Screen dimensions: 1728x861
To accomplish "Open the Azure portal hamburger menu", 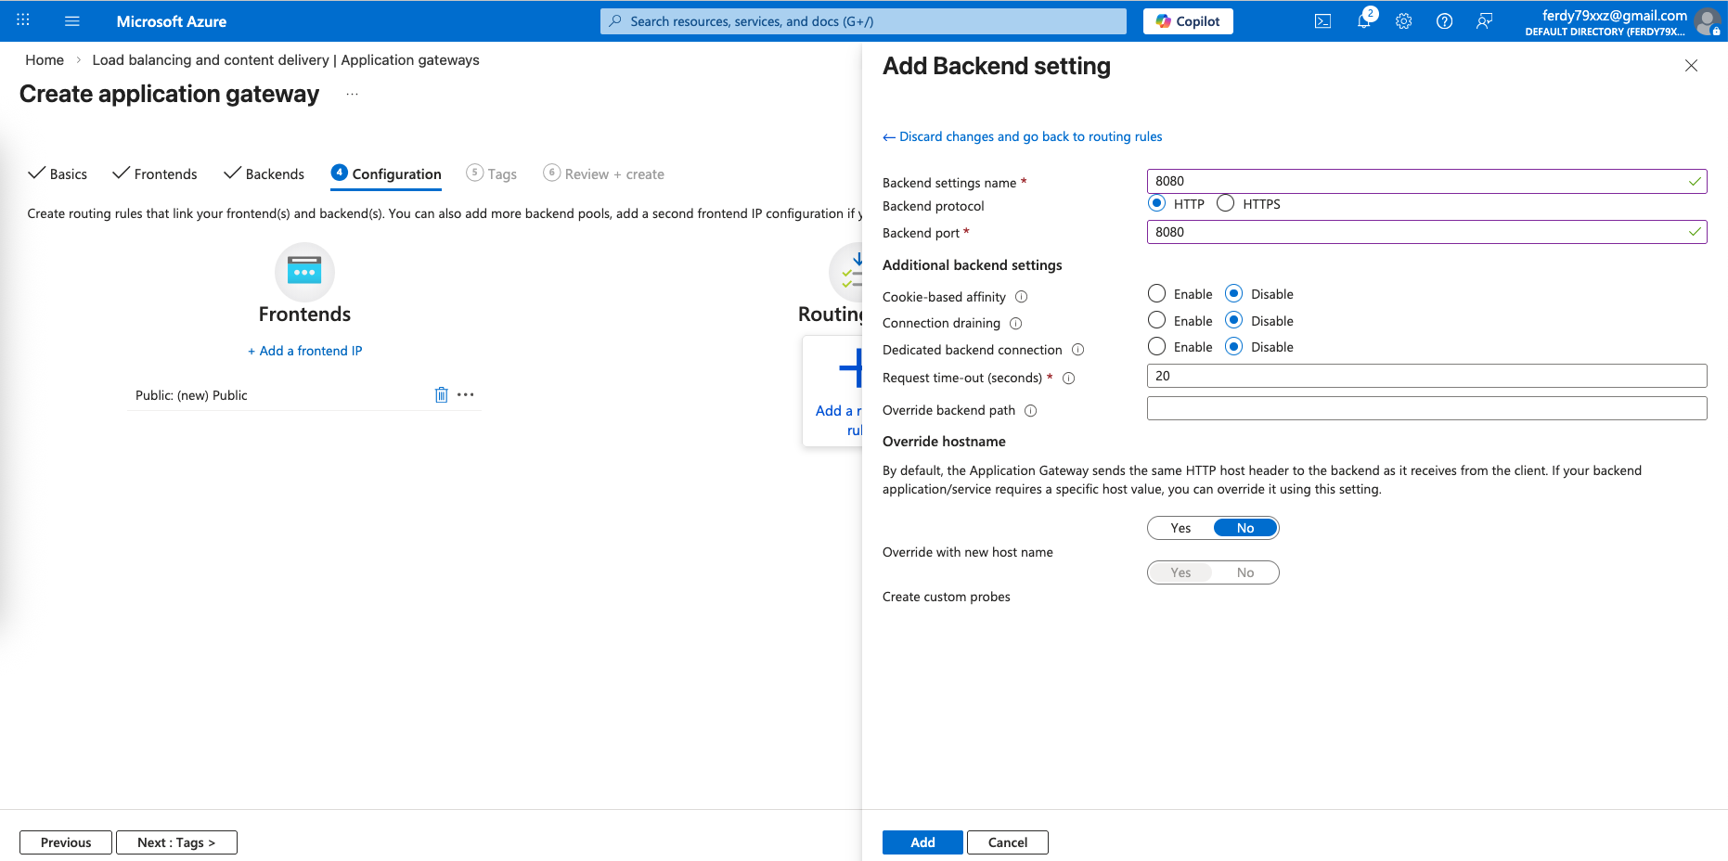I will (72, 21).
